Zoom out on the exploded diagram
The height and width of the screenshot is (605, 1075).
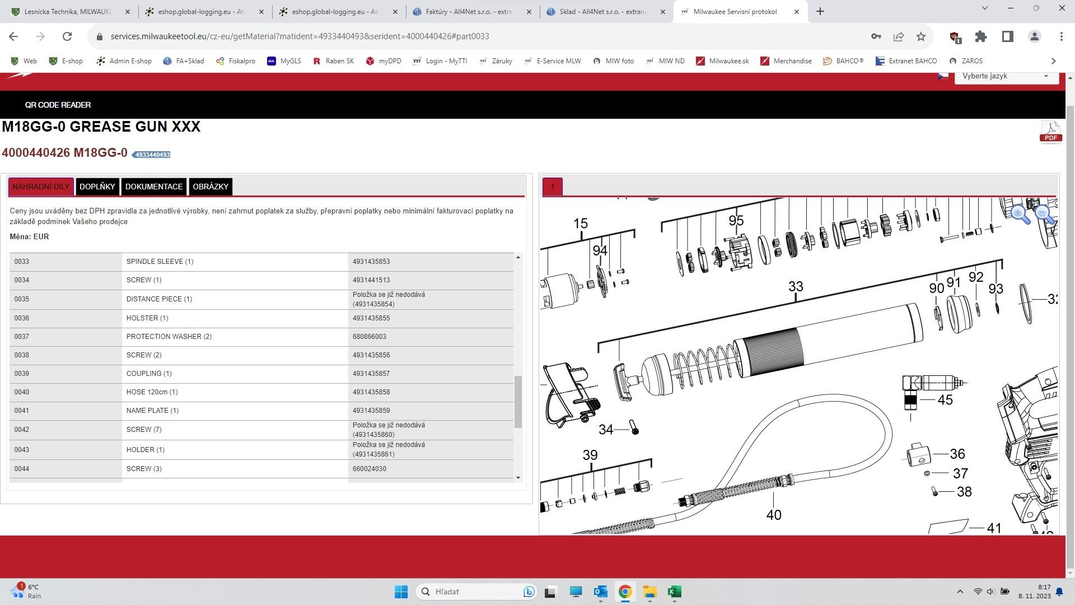click(x=1045, y=214)
